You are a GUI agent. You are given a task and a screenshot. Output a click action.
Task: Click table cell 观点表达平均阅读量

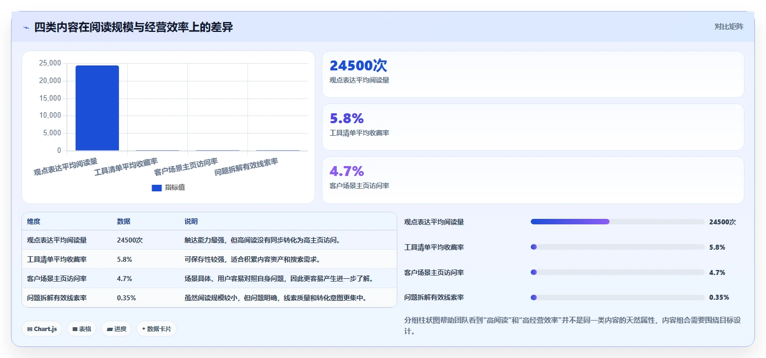(x=57, y=240)
